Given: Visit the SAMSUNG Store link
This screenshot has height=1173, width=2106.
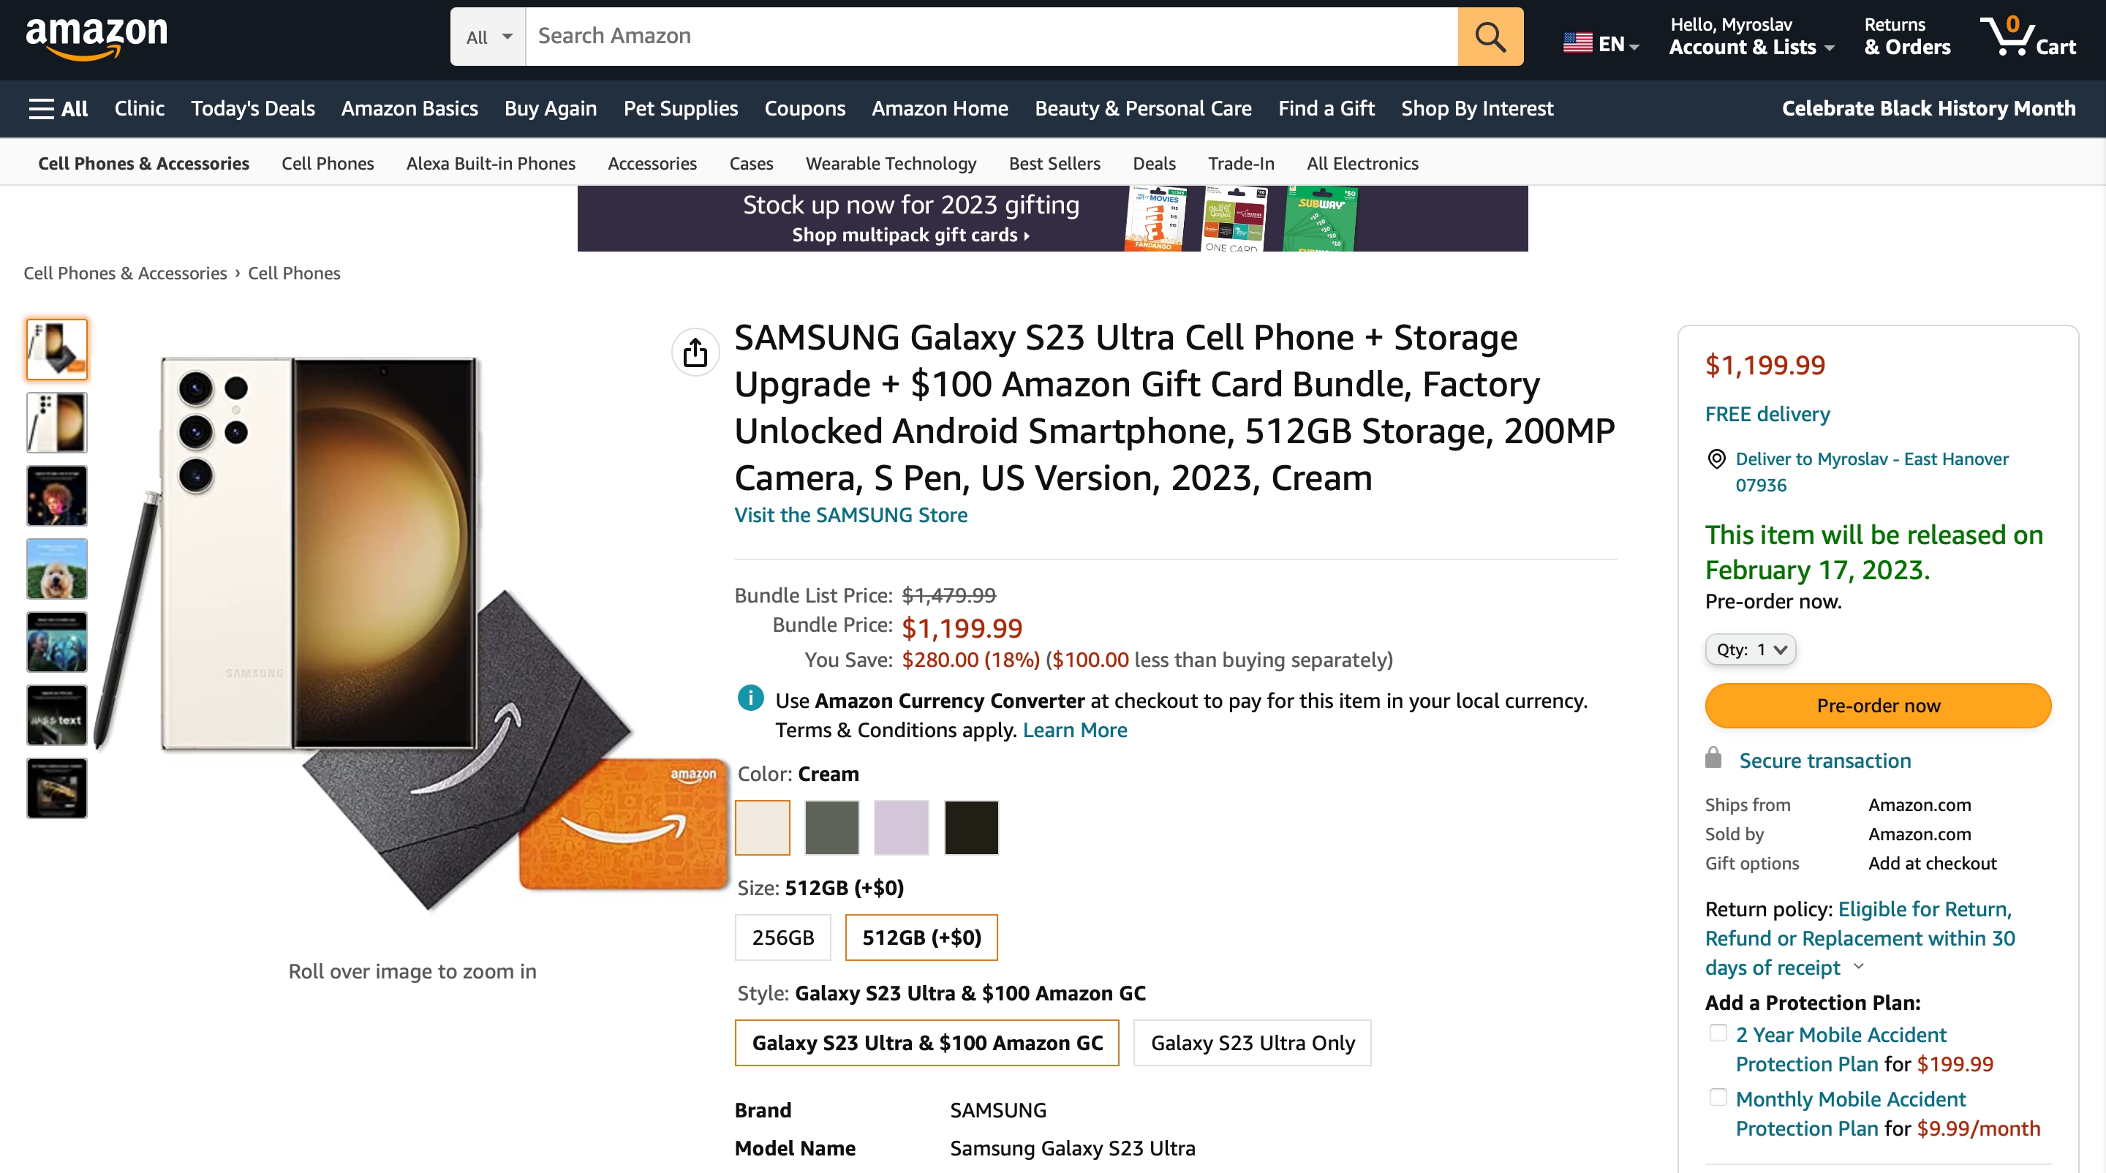Looking at the screenshot, I should click(x=850, y=515).
